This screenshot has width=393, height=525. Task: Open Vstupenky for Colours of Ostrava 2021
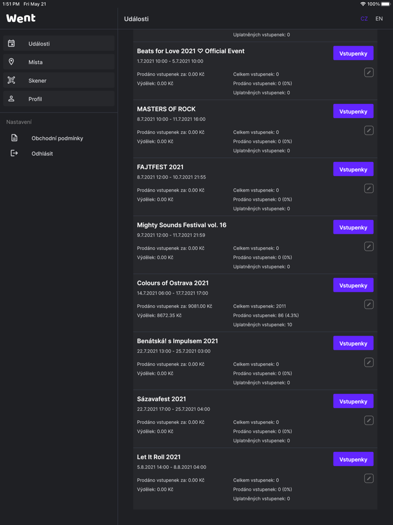click(x=353, y=285)
